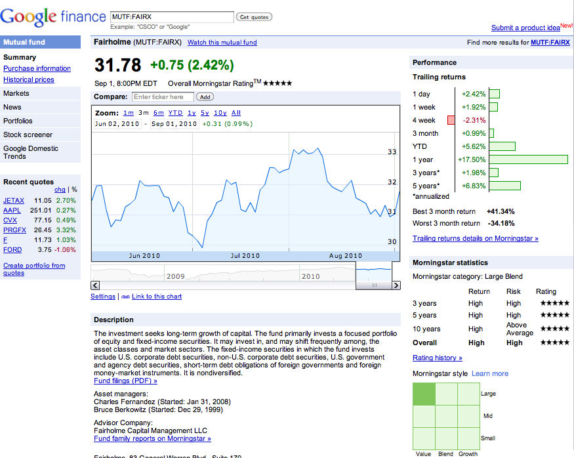Click the ticker search box containing MUTF:FAIRX
The width and height of the screenshot is (574, 458).
coord(172,17)
